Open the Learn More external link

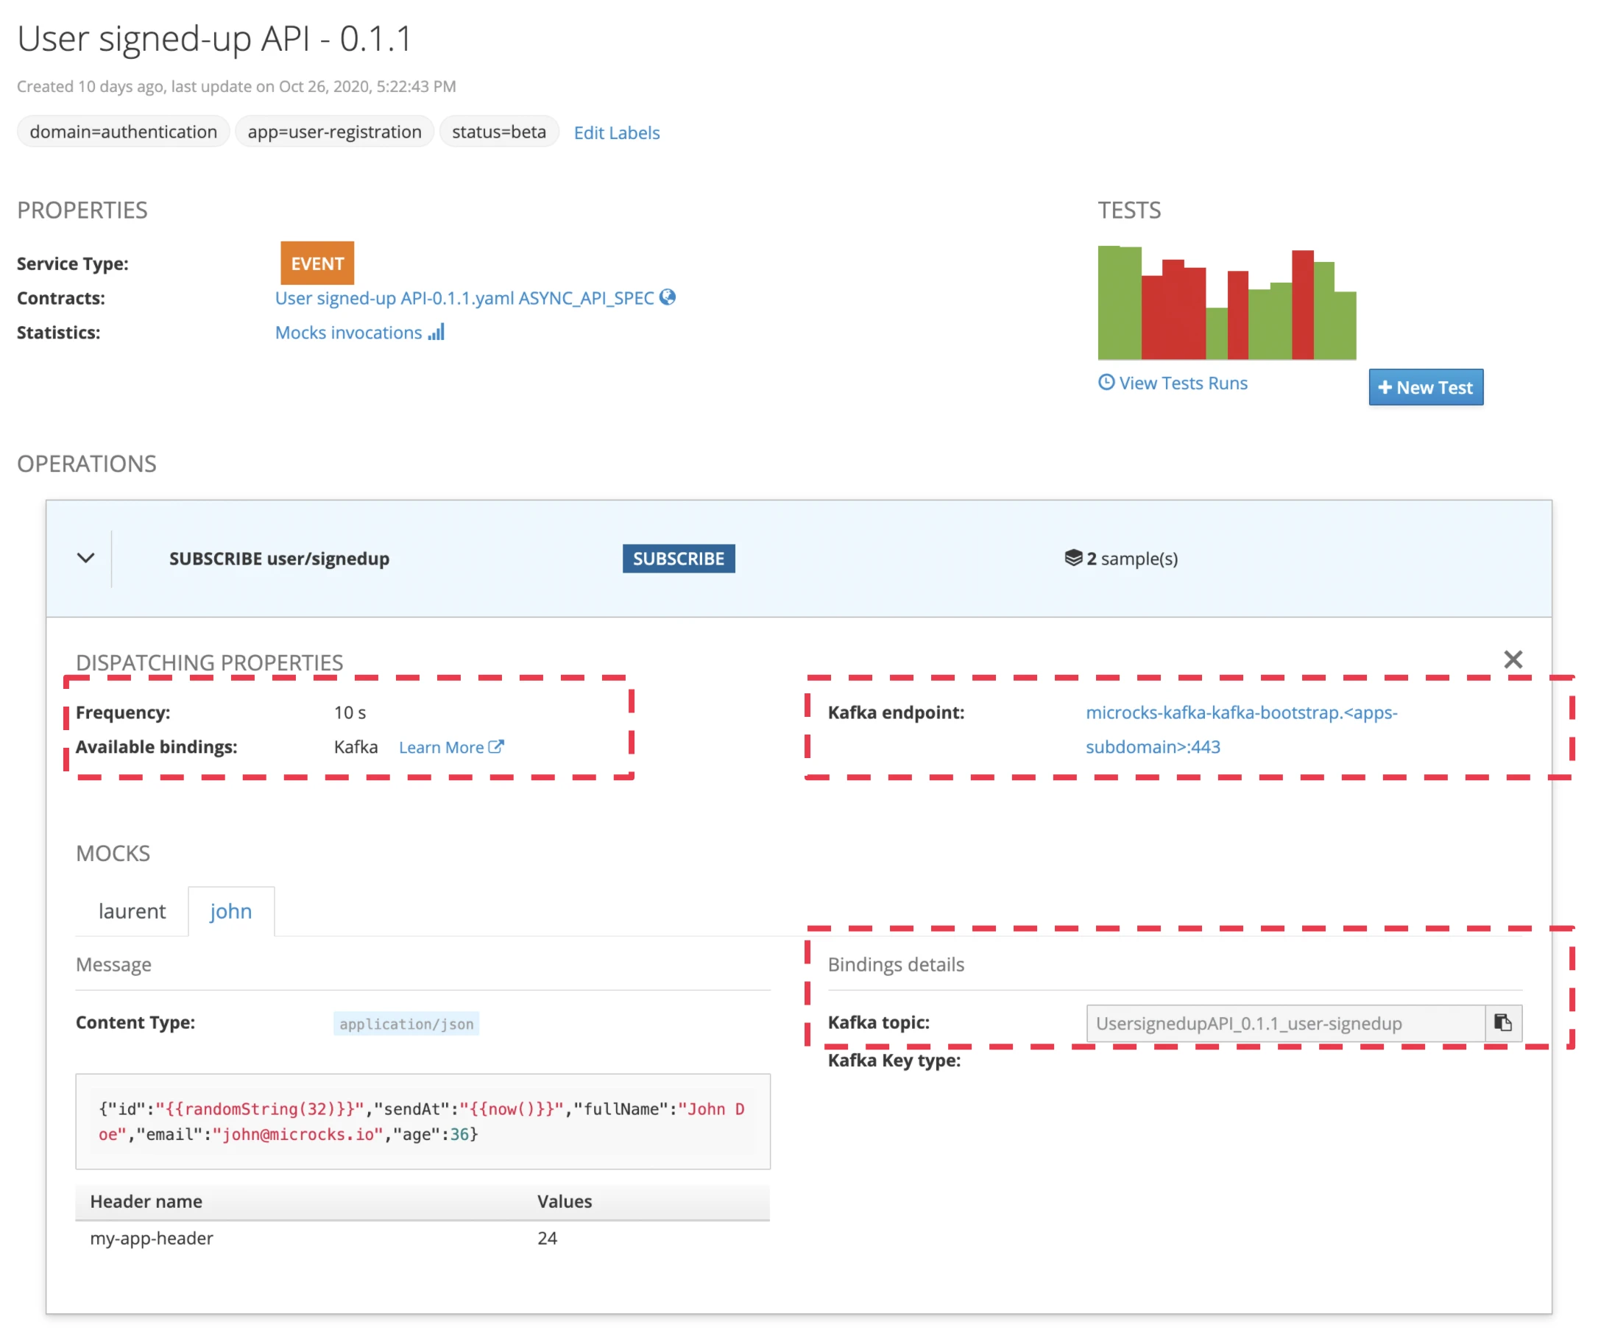[450, 747]
